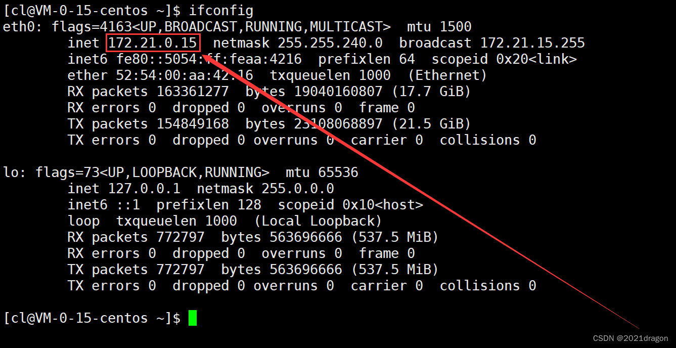Viewport: 676px width, 348px height.
Task: Click the typed ifconfig command
Action: click(221, 10)
